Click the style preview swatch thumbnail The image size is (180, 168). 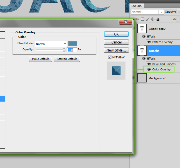(116, 70)
